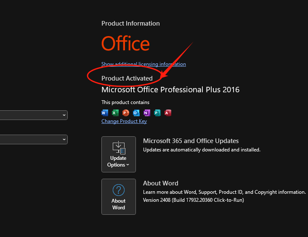
Task: Click the Product Activated status text
Action: tap(127, 78)
